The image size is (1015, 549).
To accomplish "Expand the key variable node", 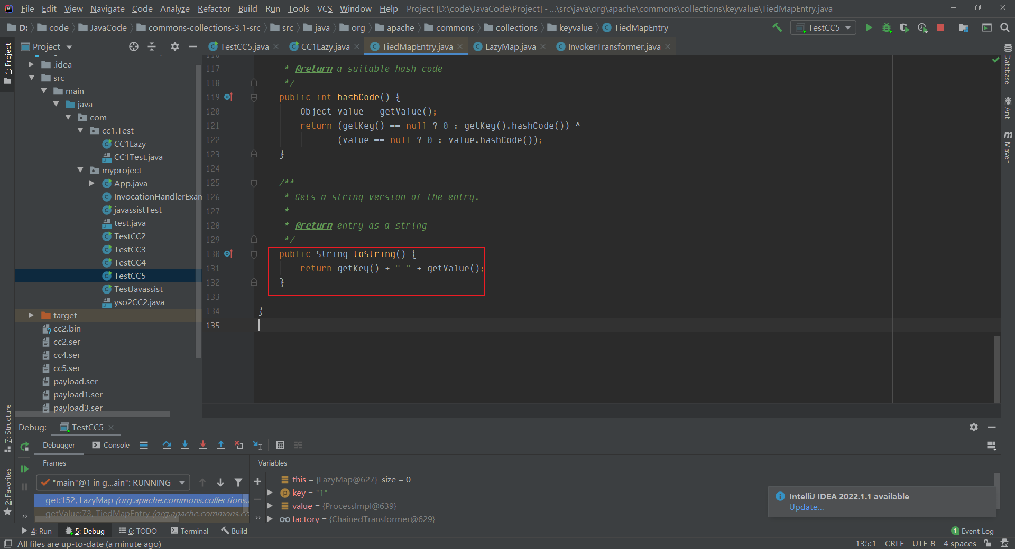I will [x=270, y=493].
